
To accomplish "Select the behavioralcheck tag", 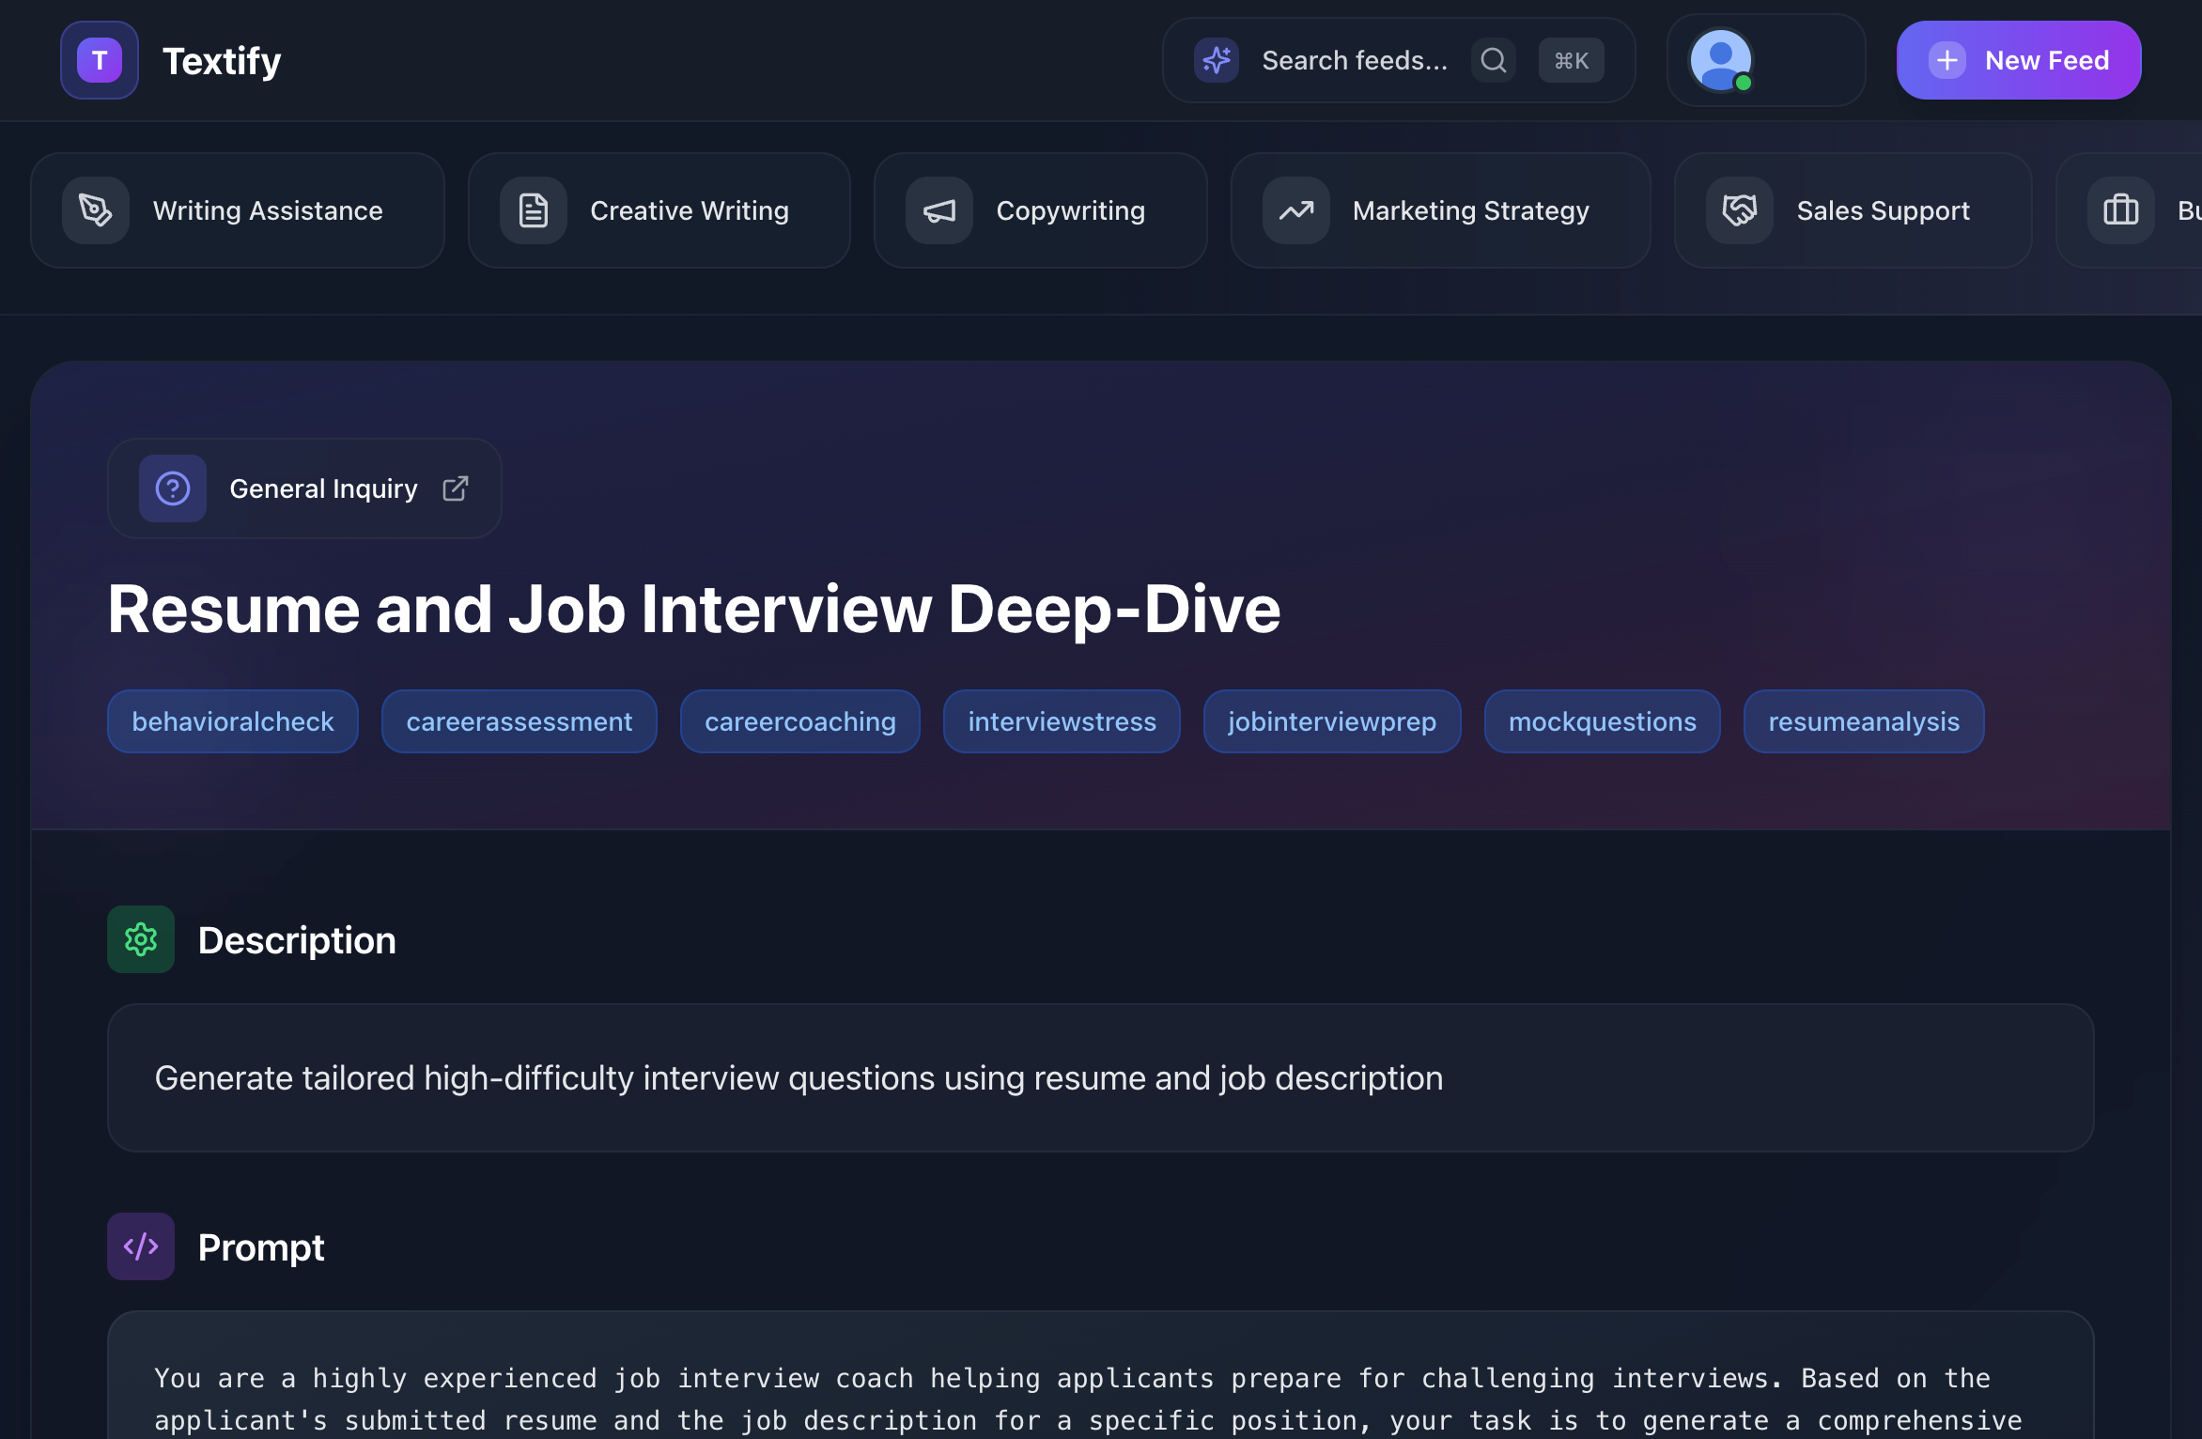I will coord(233,721).
